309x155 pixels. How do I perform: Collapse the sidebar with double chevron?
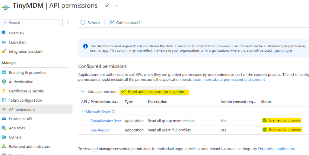(68, 22)
